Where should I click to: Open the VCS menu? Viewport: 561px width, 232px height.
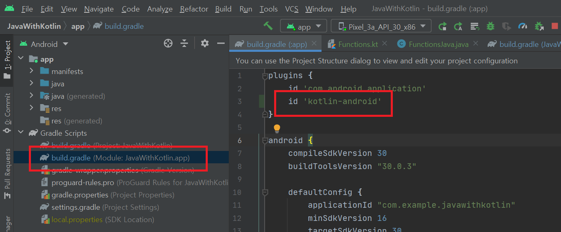tap(292, 9)
